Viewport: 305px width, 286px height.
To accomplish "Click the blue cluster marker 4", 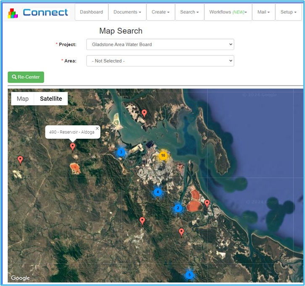I will [158, 192].
